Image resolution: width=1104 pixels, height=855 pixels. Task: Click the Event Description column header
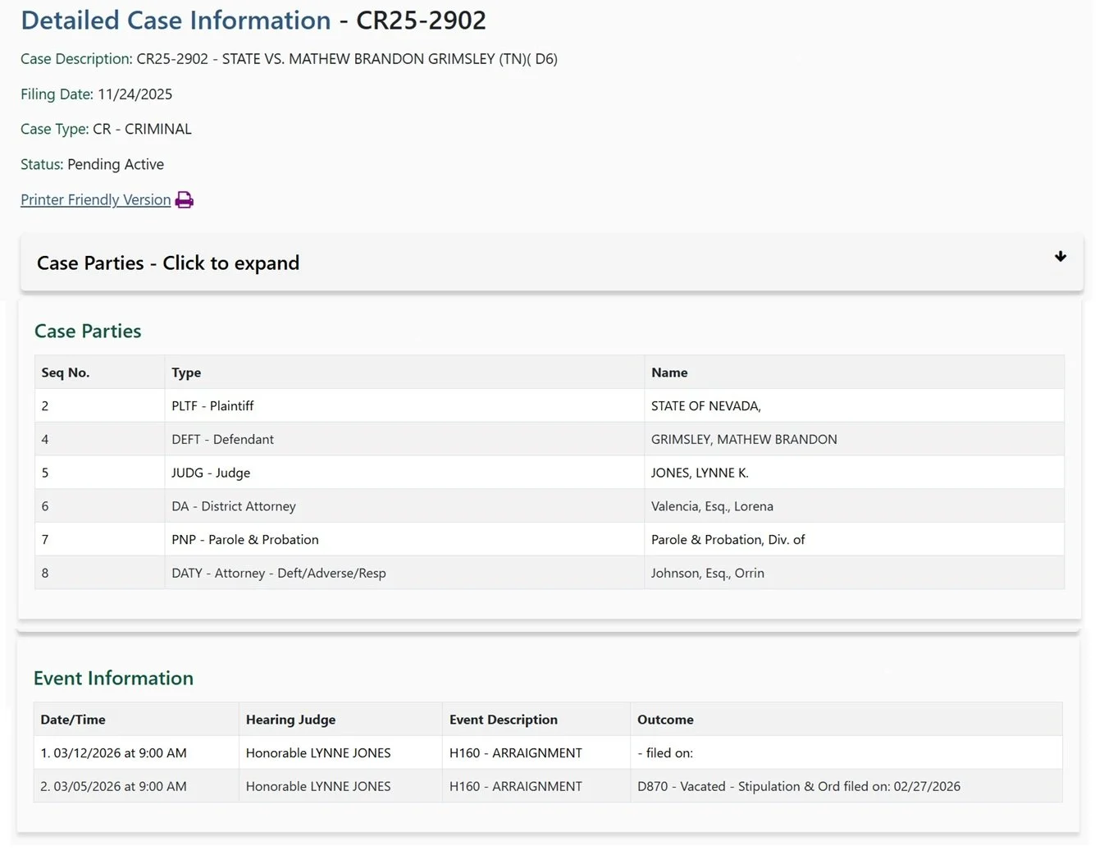click(x=503, y=720)
